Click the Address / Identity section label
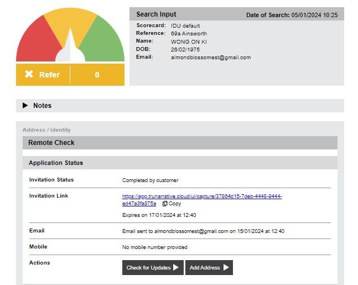The image size is (358, 285). pyautogui.click(x=46, y=130)
